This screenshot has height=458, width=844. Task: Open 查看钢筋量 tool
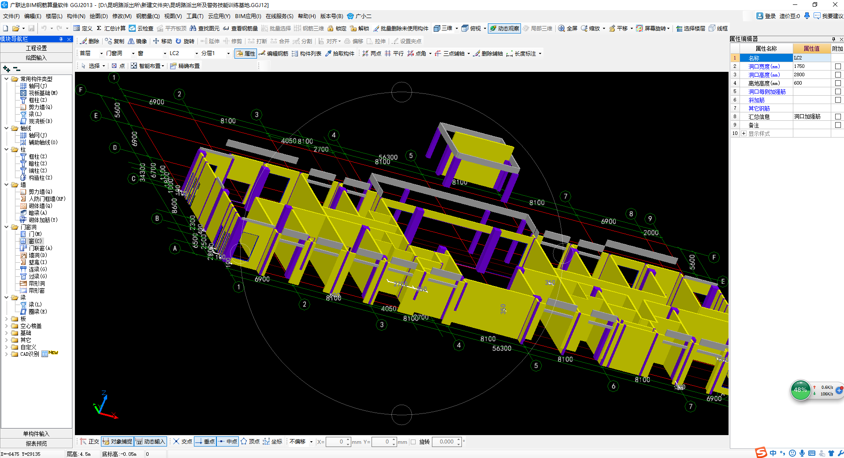[x=240, y=28]
